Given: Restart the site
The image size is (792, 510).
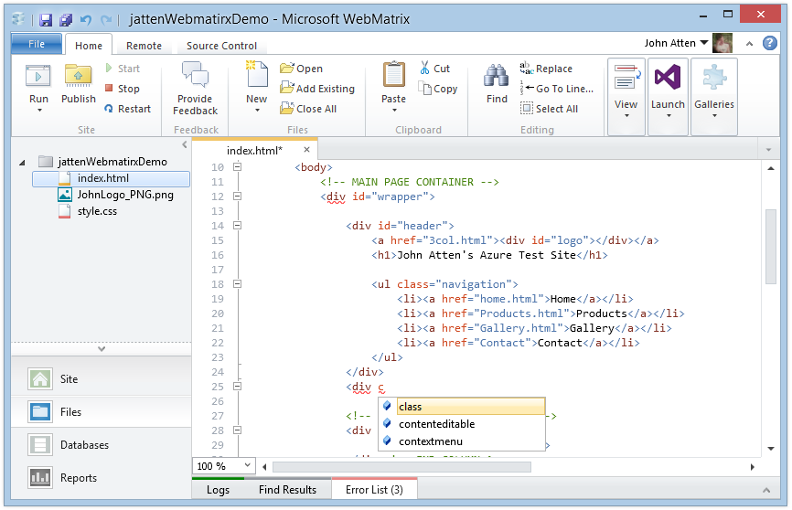Looking at the screenshot, I should (x=127, y=109).
